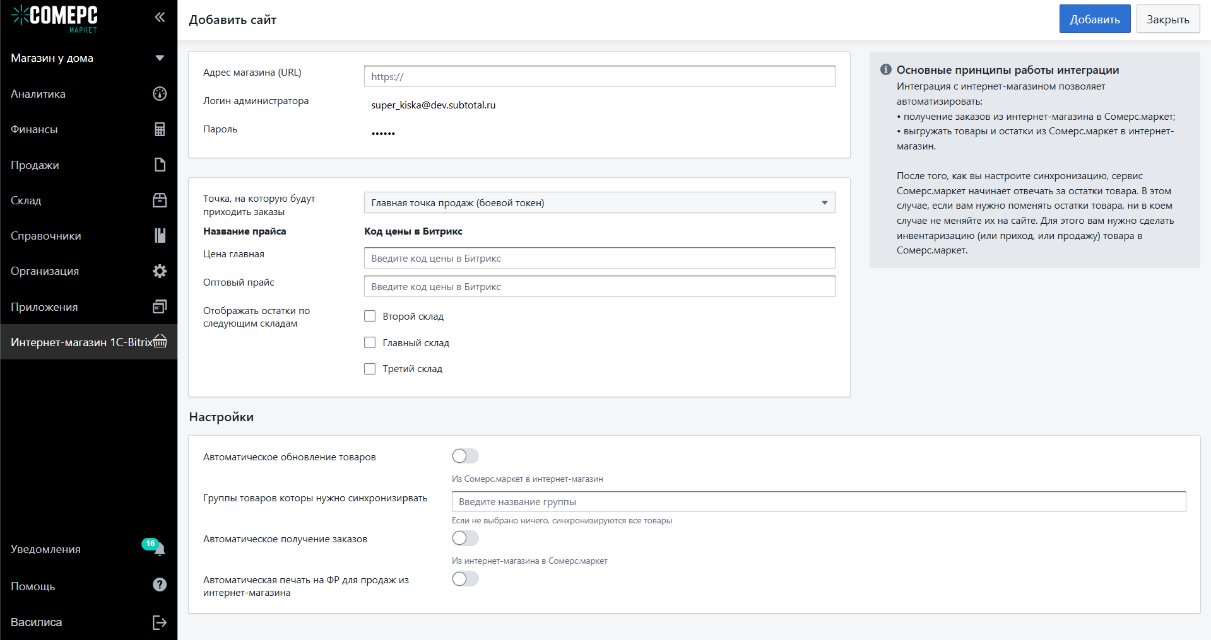Click the masked password value
This screenshot has width=1211, height=640.
tap(383, 133)
